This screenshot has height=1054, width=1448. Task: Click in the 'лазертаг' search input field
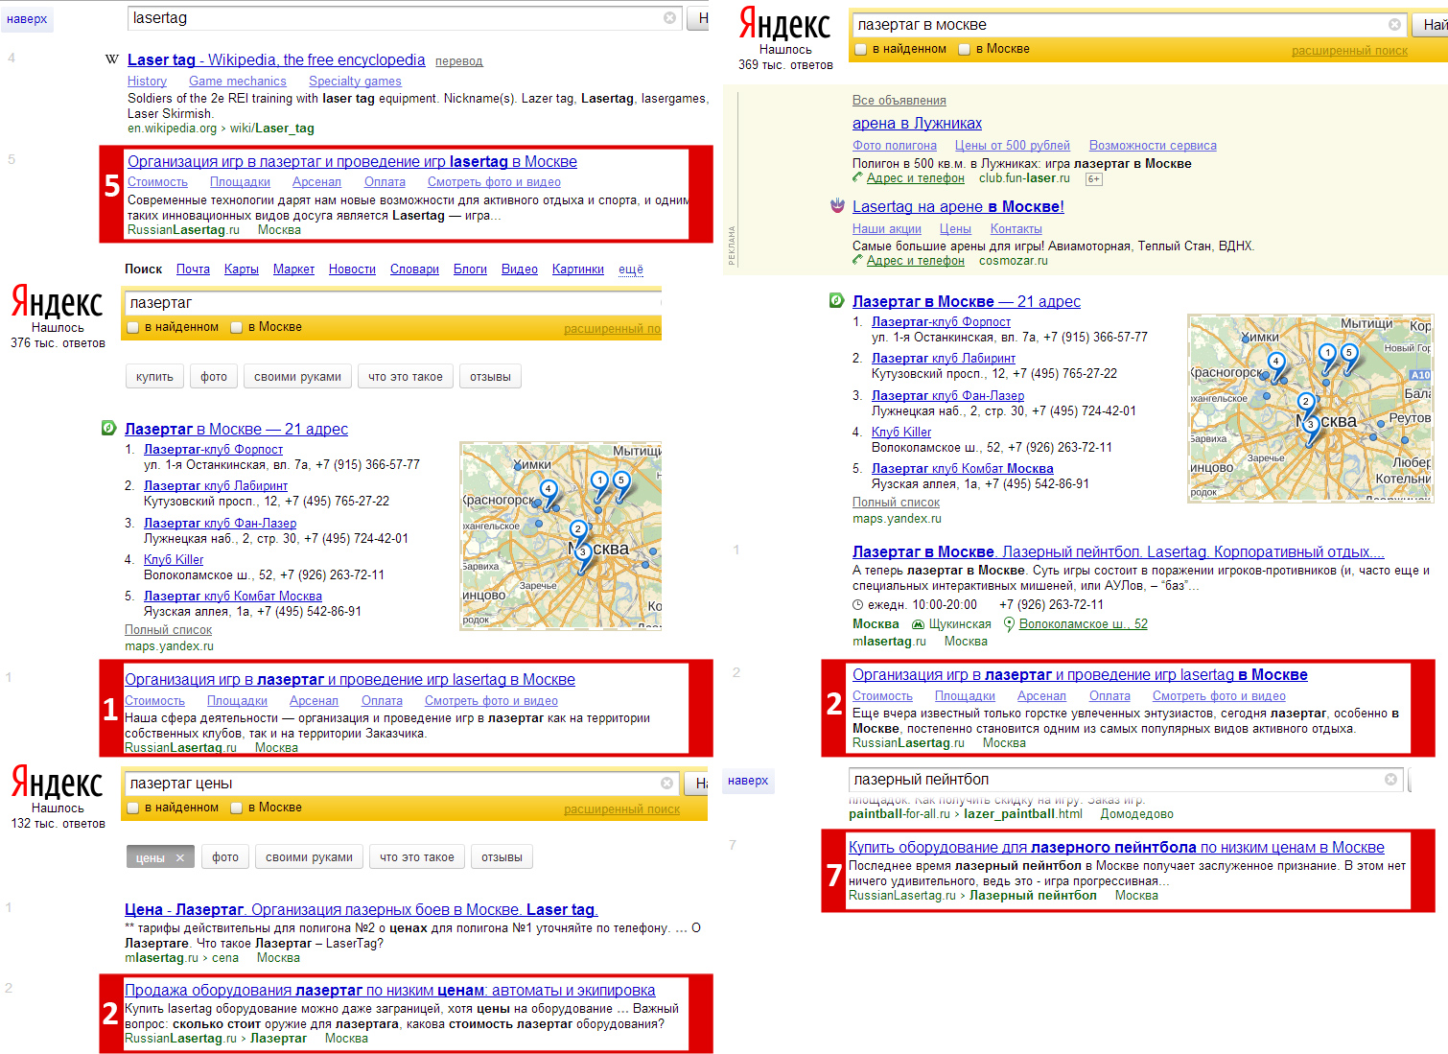click(x=392, y=303)
